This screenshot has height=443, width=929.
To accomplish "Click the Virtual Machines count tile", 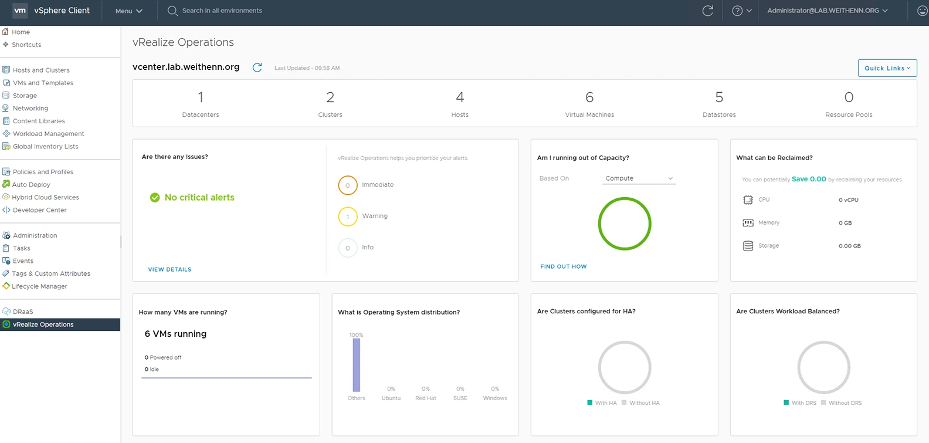I will (589, 103).
